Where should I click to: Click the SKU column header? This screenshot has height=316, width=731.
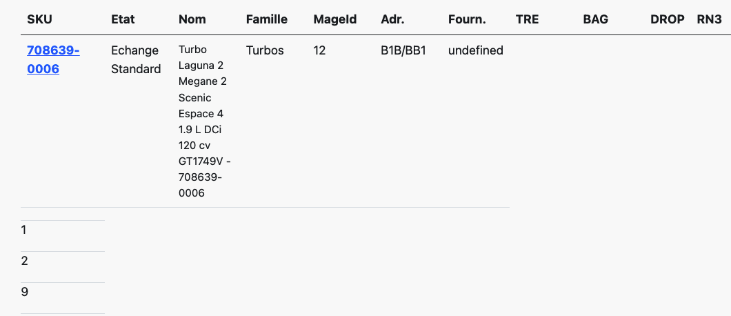pos(39,19)
